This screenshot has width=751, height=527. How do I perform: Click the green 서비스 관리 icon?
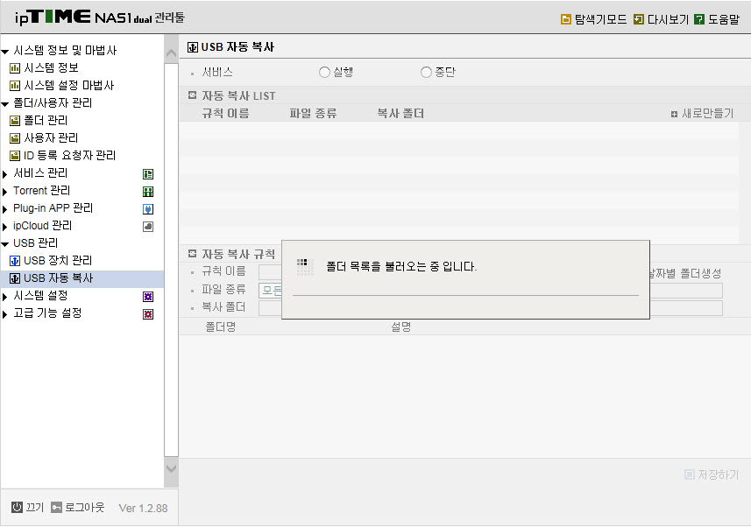[x=148, y=173]
